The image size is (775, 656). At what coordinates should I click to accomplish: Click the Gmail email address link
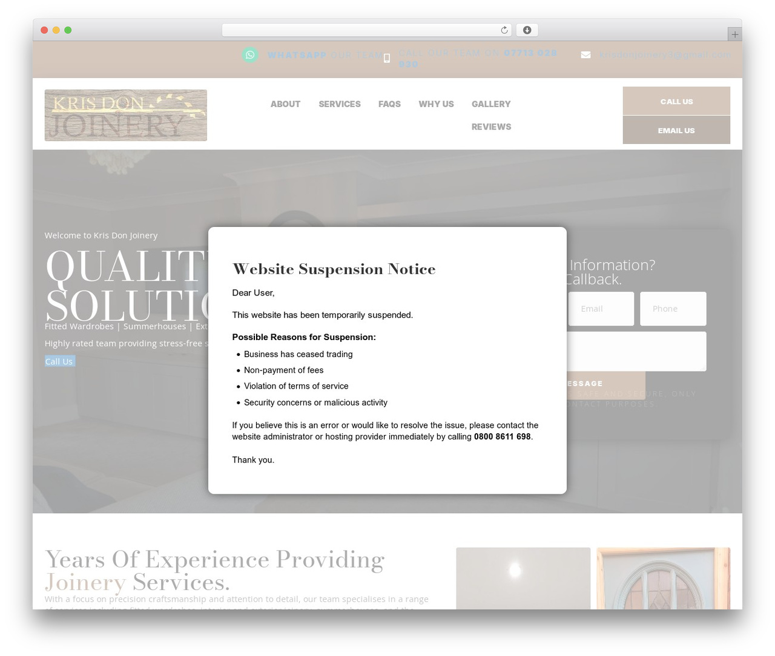[x=665, y=55]
